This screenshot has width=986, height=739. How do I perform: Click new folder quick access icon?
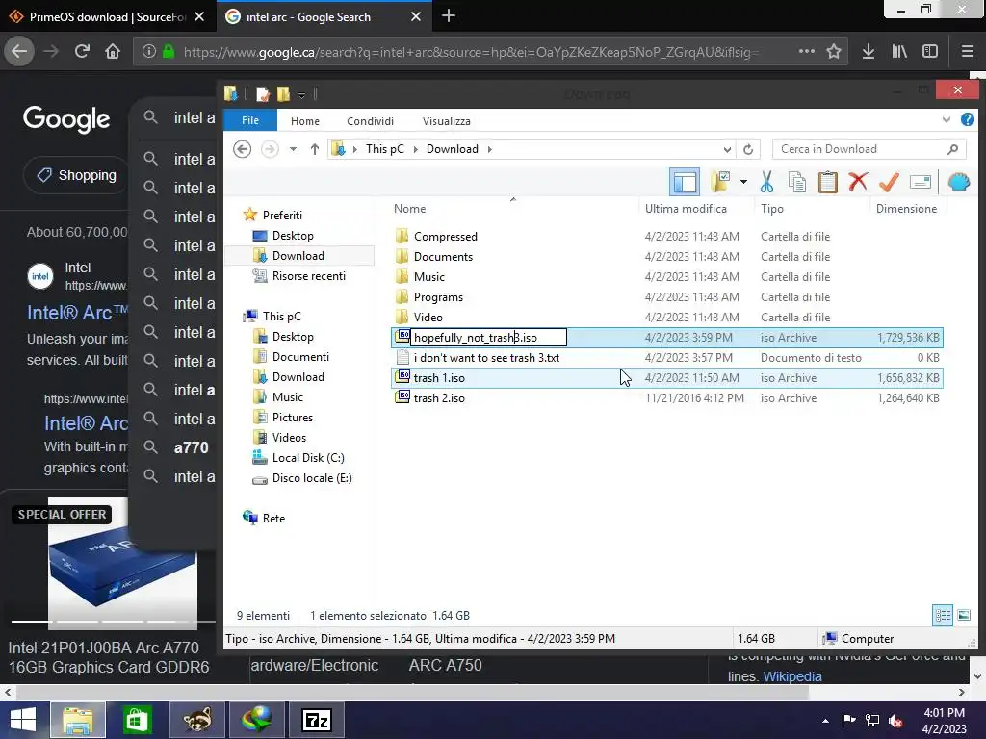[x=284, y=94]
